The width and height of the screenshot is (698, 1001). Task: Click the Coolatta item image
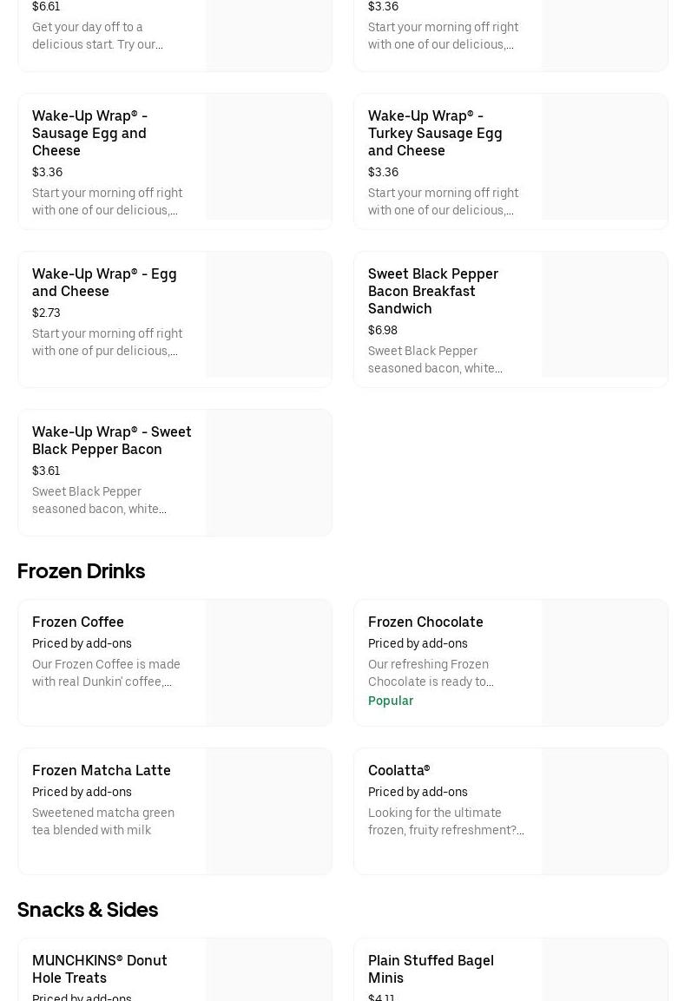pyautogui.click(x=604, y=811)
